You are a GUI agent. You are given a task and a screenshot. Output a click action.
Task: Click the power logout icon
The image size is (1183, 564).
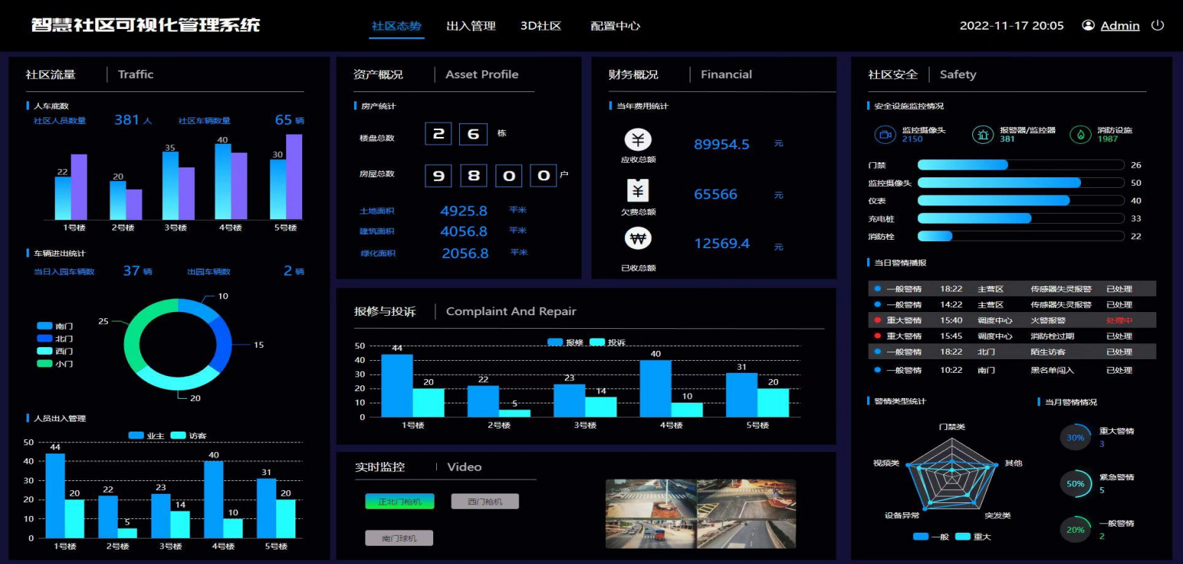click(x=1157, y=25)
